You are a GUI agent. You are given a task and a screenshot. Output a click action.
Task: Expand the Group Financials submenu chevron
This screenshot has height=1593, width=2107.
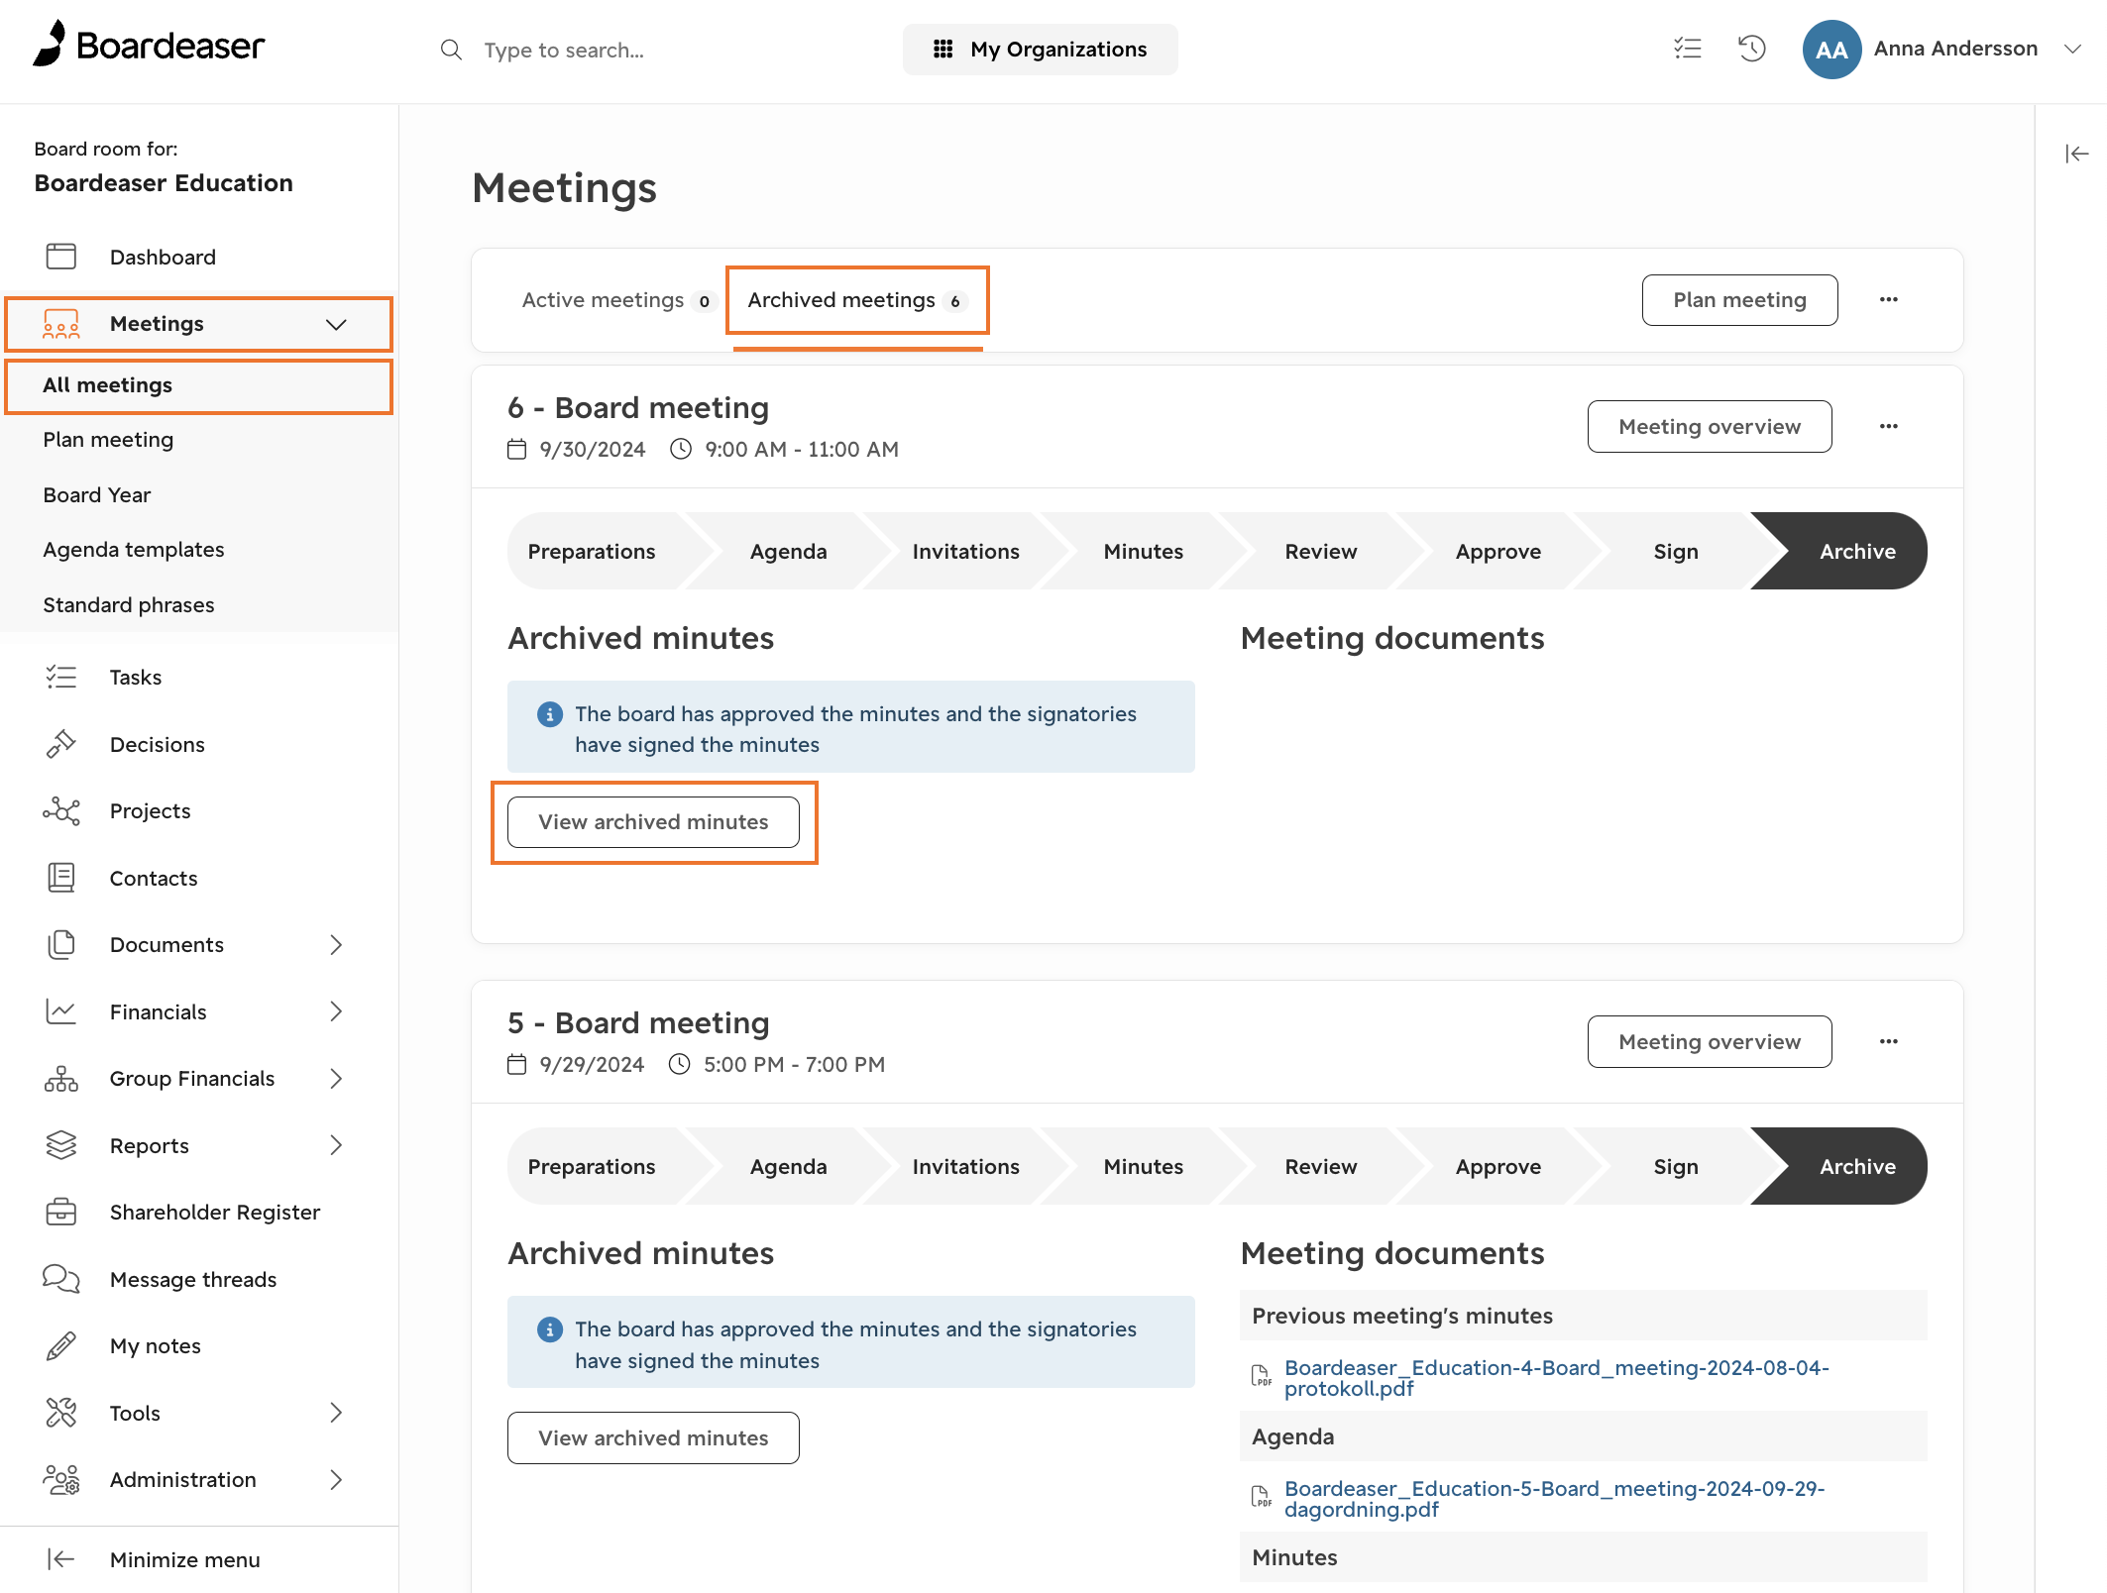336,1079
